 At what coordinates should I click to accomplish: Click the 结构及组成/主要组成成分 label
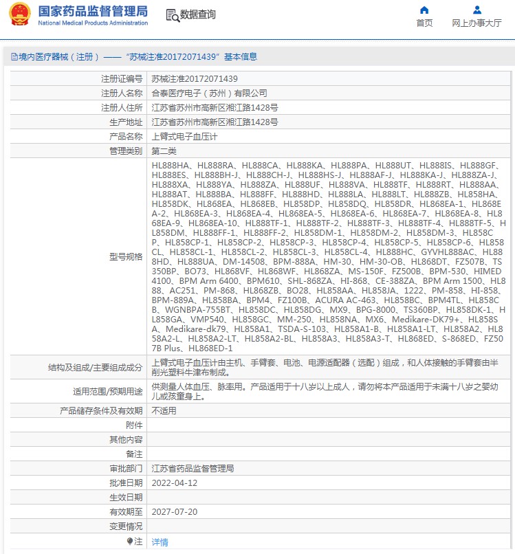(x=95, y=368)
